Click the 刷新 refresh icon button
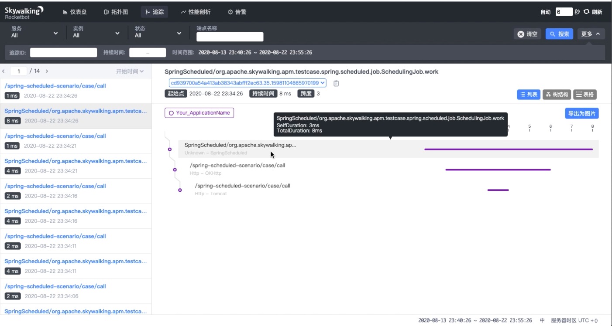 tap(593, 12)
